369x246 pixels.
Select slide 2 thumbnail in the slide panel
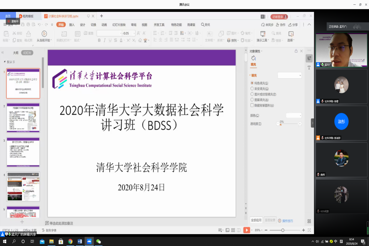[x=23, y=117]
